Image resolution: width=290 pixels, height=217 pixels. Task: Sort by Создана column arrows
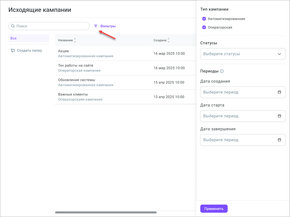(x=169, y=40)
